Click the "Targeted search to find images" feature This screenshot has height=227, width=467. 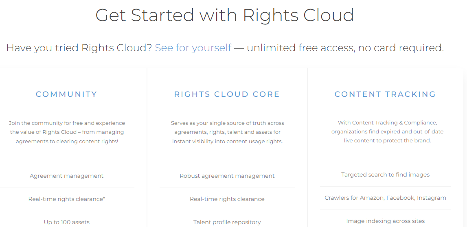(x=385, y=175)
